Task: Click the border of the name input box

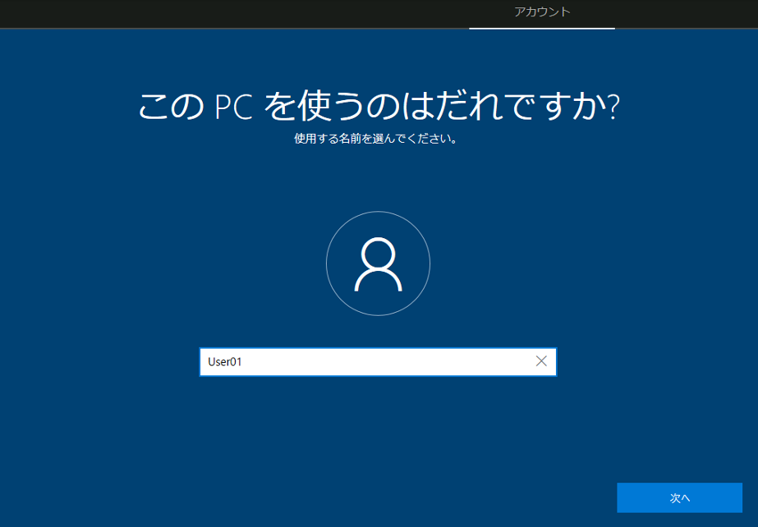Action: tap(378, 347)
